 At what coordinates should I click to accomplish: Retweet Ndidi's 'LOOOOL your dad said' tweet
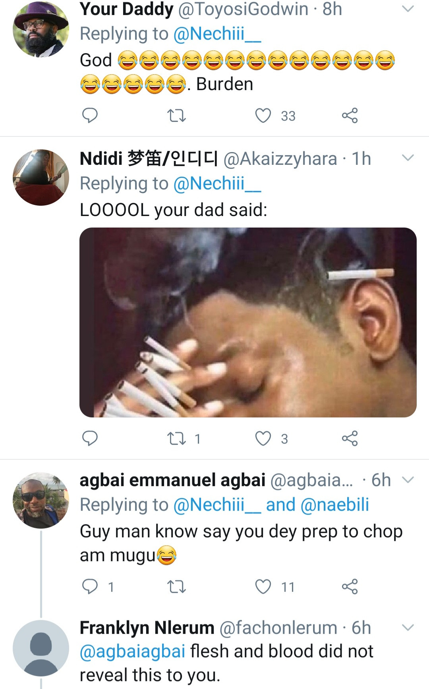176,438
